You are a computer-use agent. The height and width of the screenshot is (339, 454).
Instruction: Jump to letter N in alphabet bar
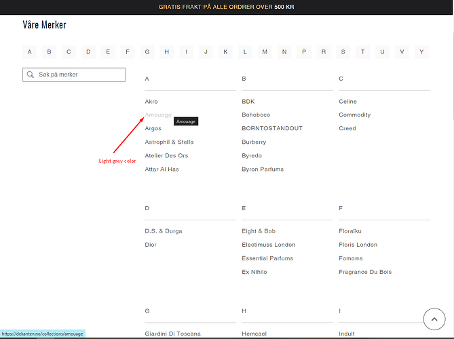[x=284, y=52]
